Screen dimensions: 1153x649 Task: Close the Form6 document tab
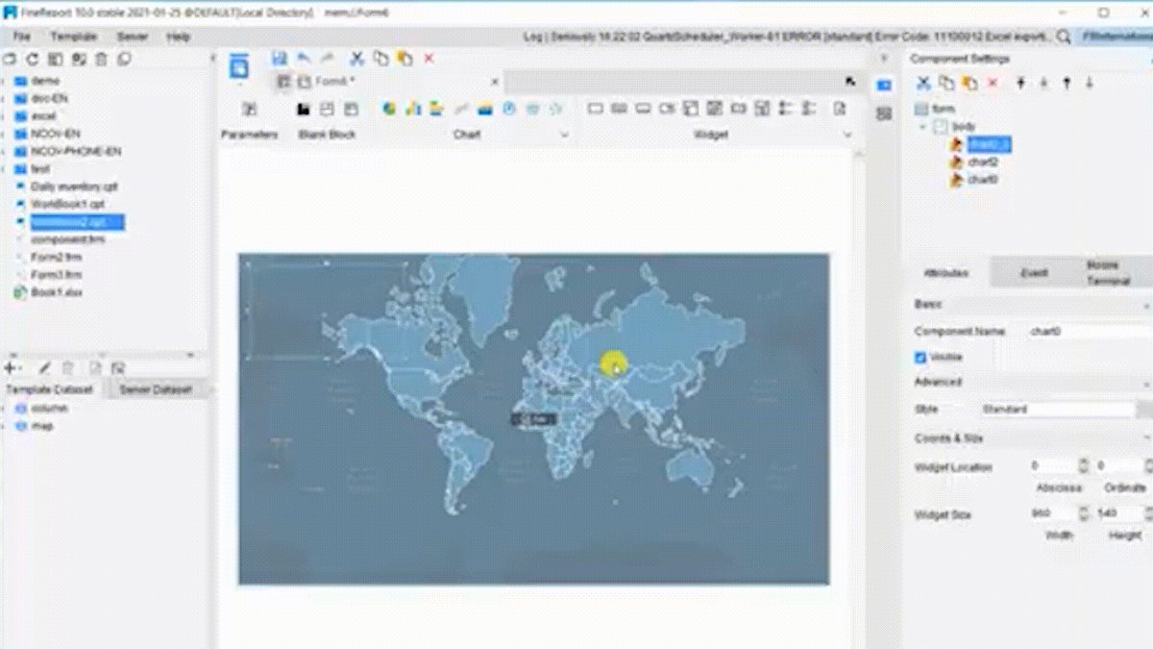click(x=495, y=82)
